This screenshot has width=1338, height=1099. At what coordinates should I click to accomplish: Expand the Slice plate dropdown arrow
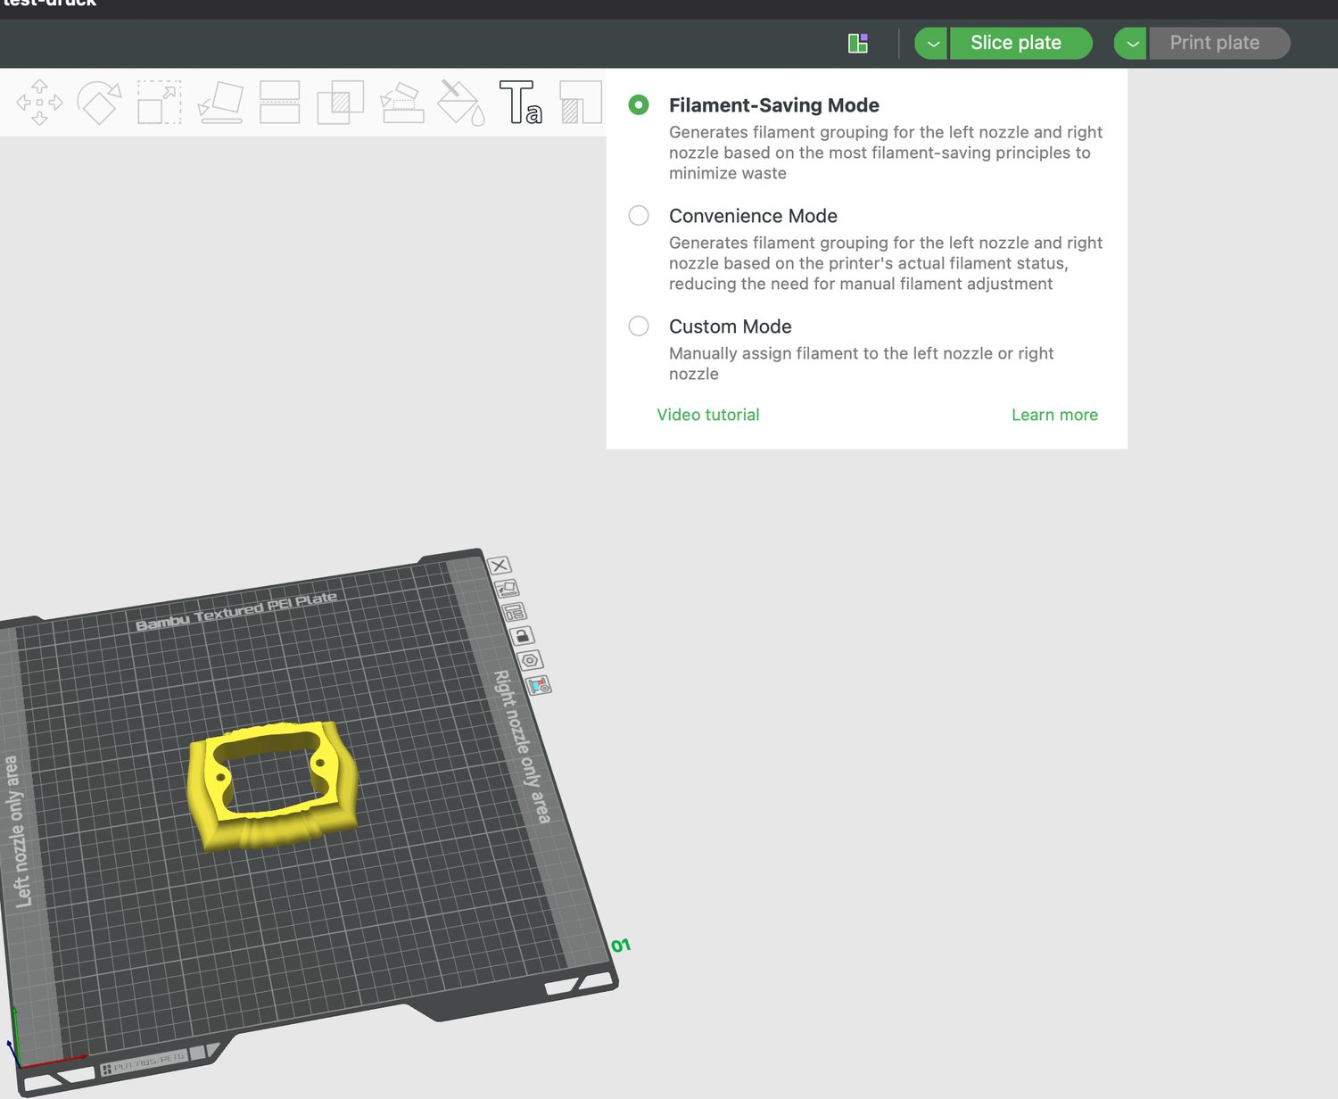[931, 43]
